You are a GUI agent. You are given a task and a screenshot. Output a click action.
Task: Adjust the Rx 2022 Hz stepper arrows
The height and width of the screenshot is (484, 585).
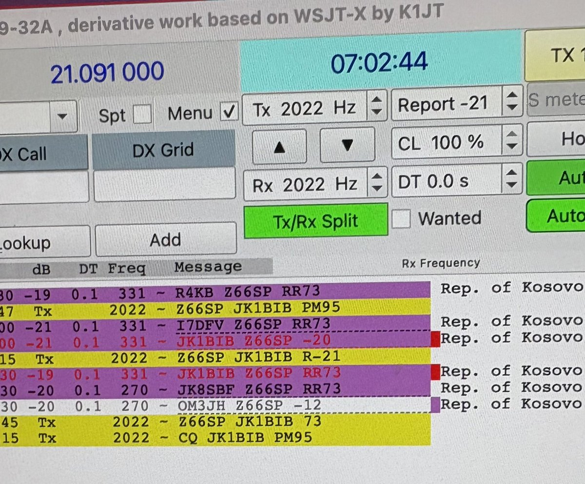point(377,183)
